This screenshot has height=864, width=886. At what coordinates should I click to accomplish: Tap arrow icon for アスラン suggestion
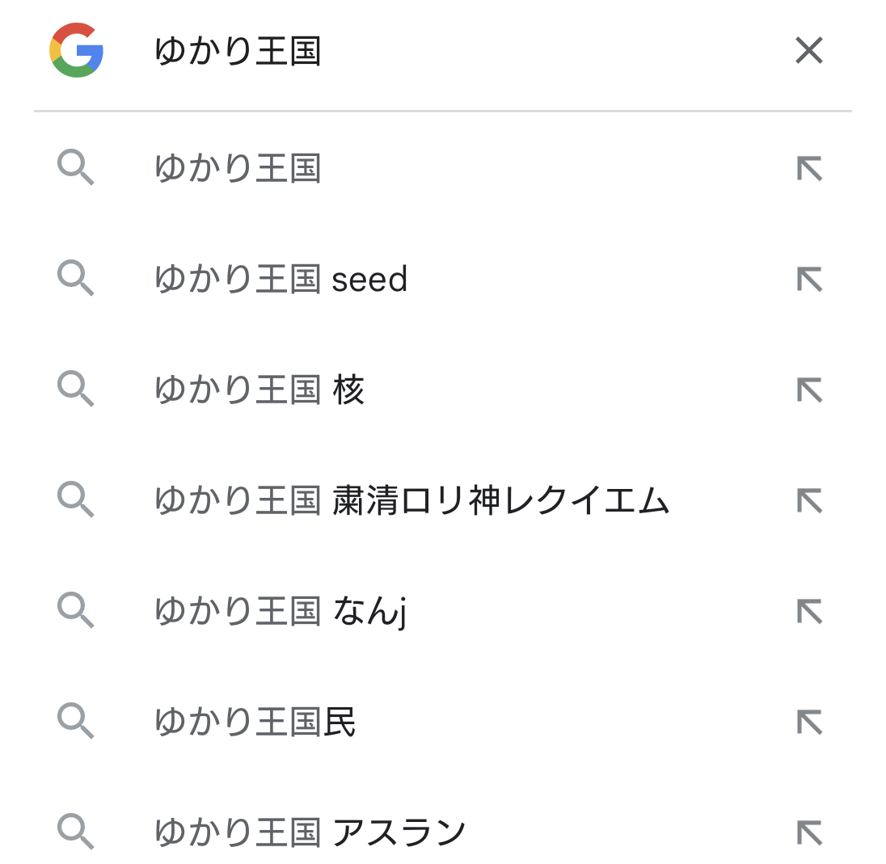coord(809,832)
